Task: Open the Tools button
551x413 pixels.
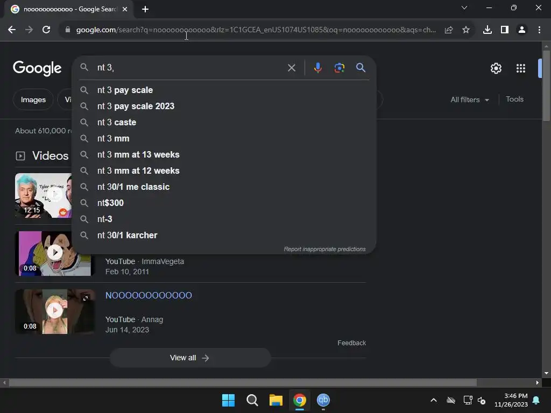Action: point(514,99)
